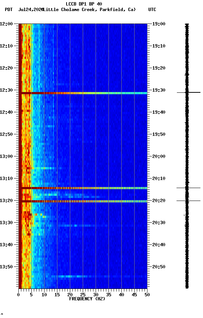203x318 pixels.
Task: Click the 'Jul24' date label
Action: coord(24,10)
